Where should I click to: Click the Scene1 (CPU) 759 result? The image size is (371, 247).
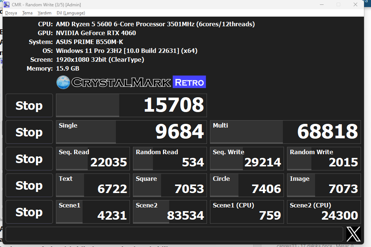[x=247, y=212]
